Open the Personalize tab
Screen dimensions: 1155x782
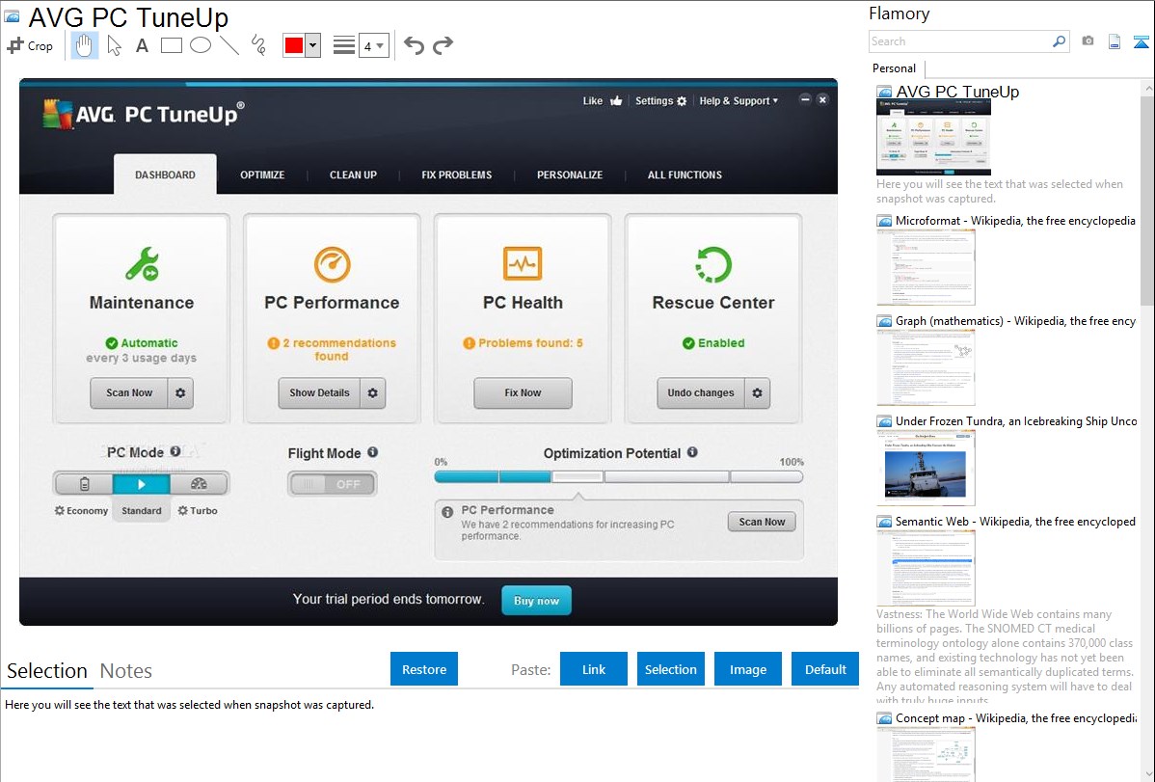point(570,175)
